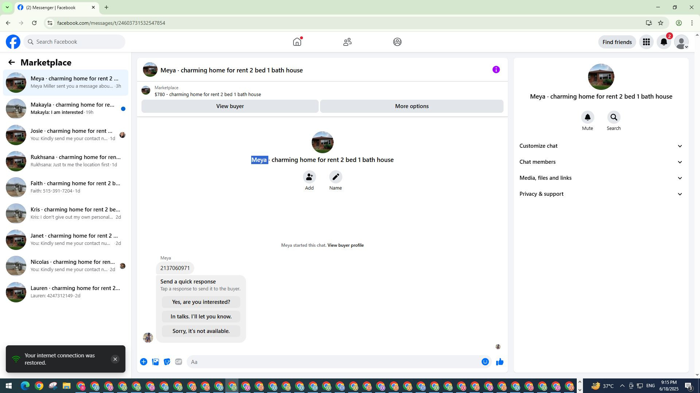The height and width of the screenshot is (393, 700).
Task: Show hidden system tray icons
Action: click(x=622, y=386)
